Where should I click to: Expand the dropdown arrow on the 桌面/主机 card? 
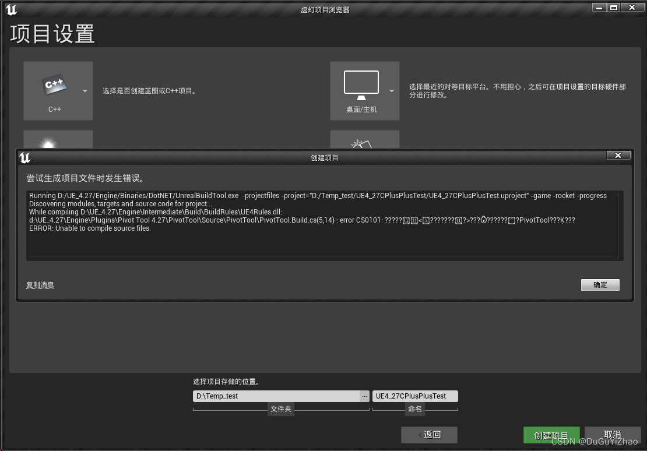(x=391, y=91)
